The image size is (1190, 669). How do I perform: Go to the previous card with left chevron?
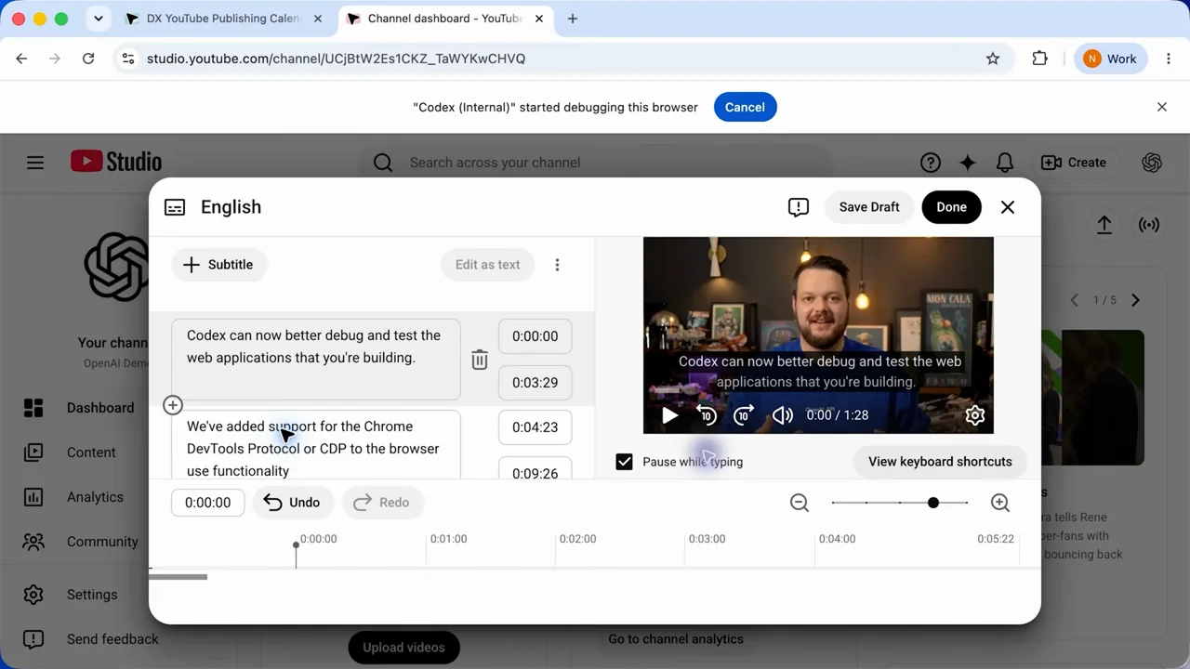tap(1075, 300)
